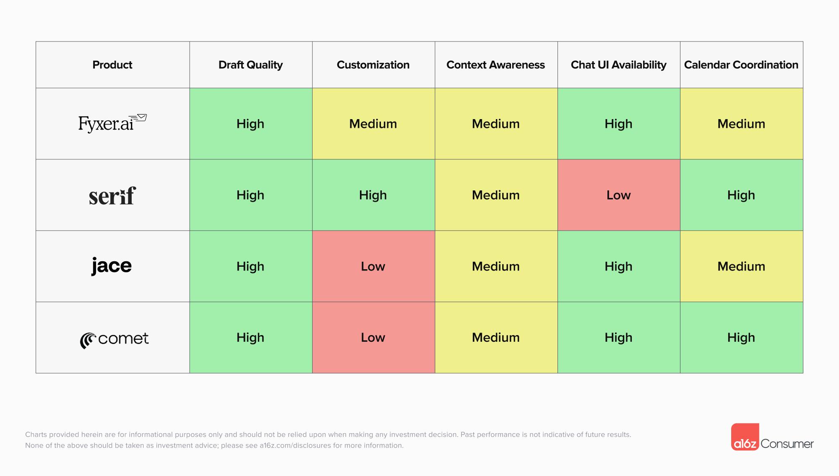Click Fyxer.ai's High Draft Quality cell
Image resolution: width=839 pixels, height=476 pixels.
[250, 124]
